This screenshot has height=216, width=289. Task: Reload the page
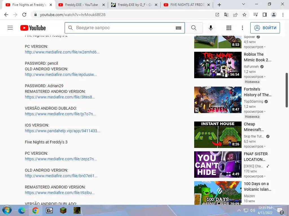pos(24,15)
